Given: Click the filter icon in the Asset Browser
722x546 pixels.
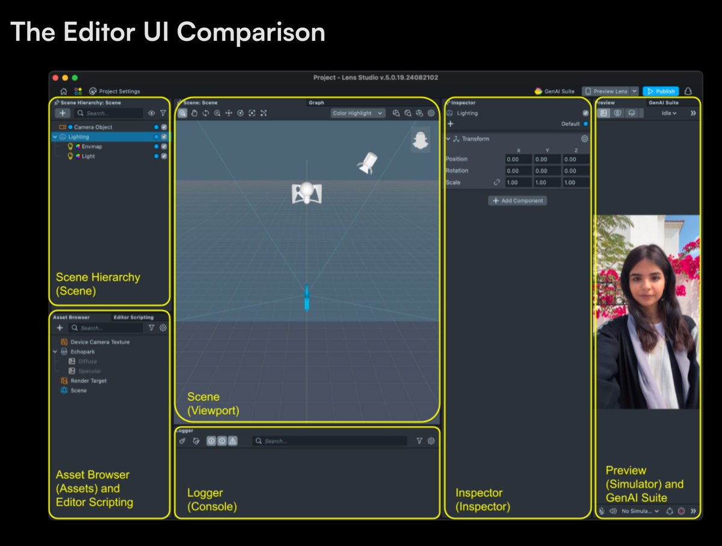Looking at the screenshot, I should (151, 327).
